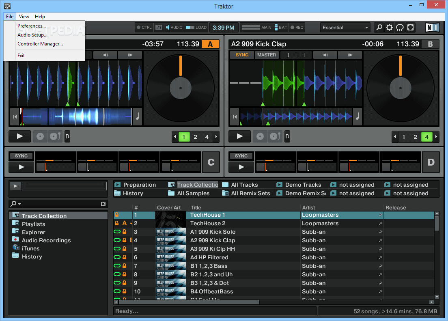Set Deck A loop size to 2
This screenshot has width=448, height=321.
(196, 137)
